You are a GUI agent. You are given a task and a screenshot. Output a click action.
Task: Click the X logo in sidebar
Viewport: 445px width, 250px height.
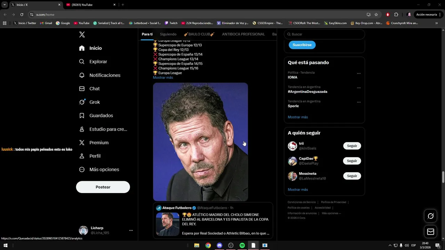pos(82,34)
